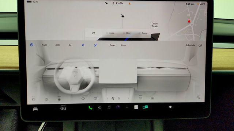Decrease fan speed with left chevron
Image resolution: width=234 pixels, height=131 pixels.
(107, 98)
